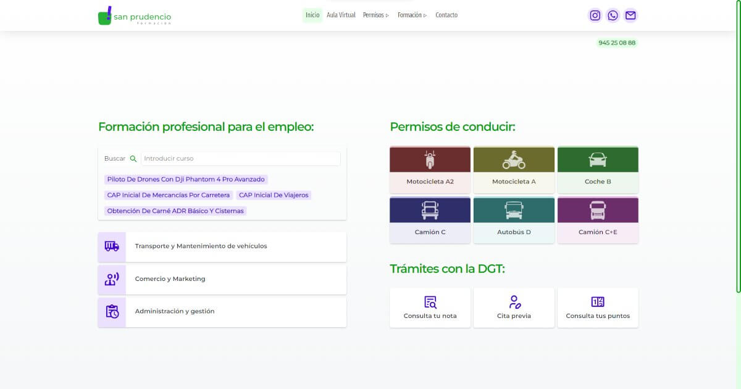Click the email envelope icon
Viewport: 741px width, 389px height.
pyautogui.click(x=630, y=15)
